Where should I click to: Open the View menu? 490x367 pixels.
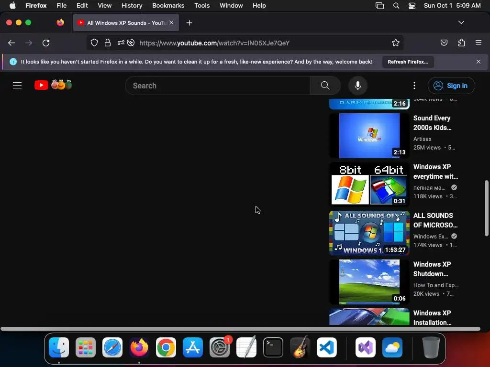pyautogui.click(x=104, y=5)
